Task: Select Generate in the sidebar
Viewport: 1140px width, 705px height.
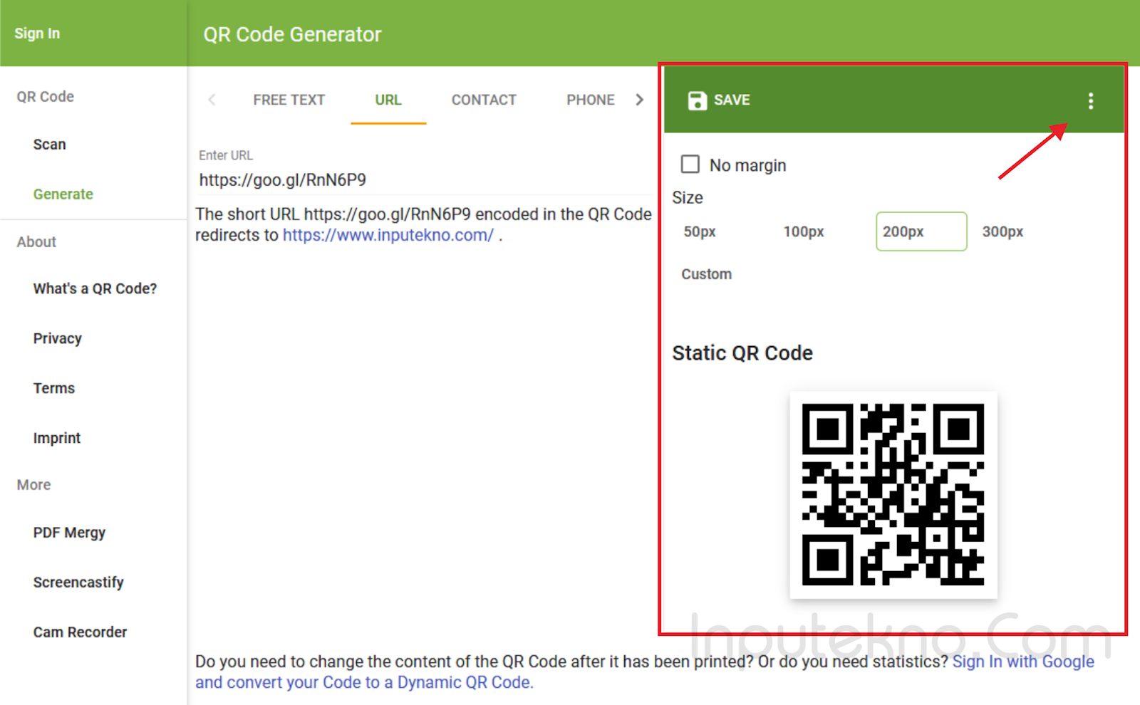Action: click(x=63, y=194)
